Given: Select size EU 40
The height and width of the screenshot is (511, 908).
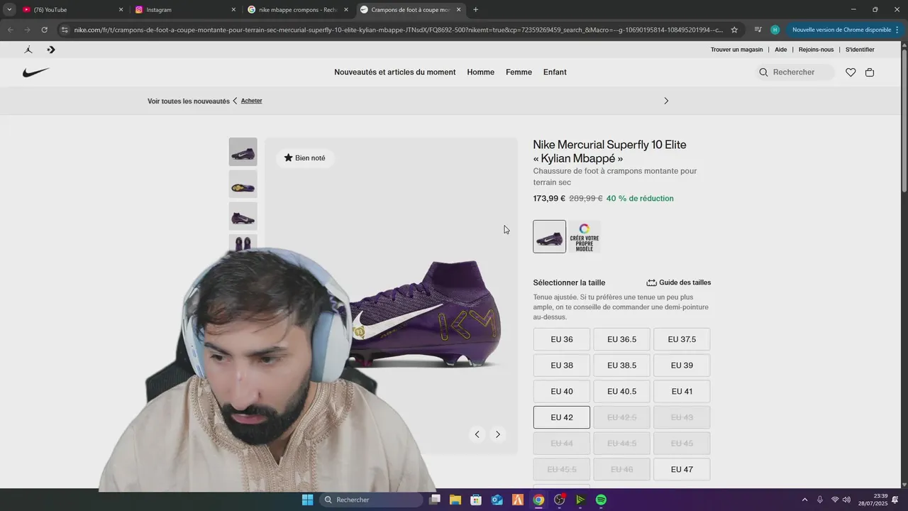Looking at the screenshot, I should [x=562, y=391].
